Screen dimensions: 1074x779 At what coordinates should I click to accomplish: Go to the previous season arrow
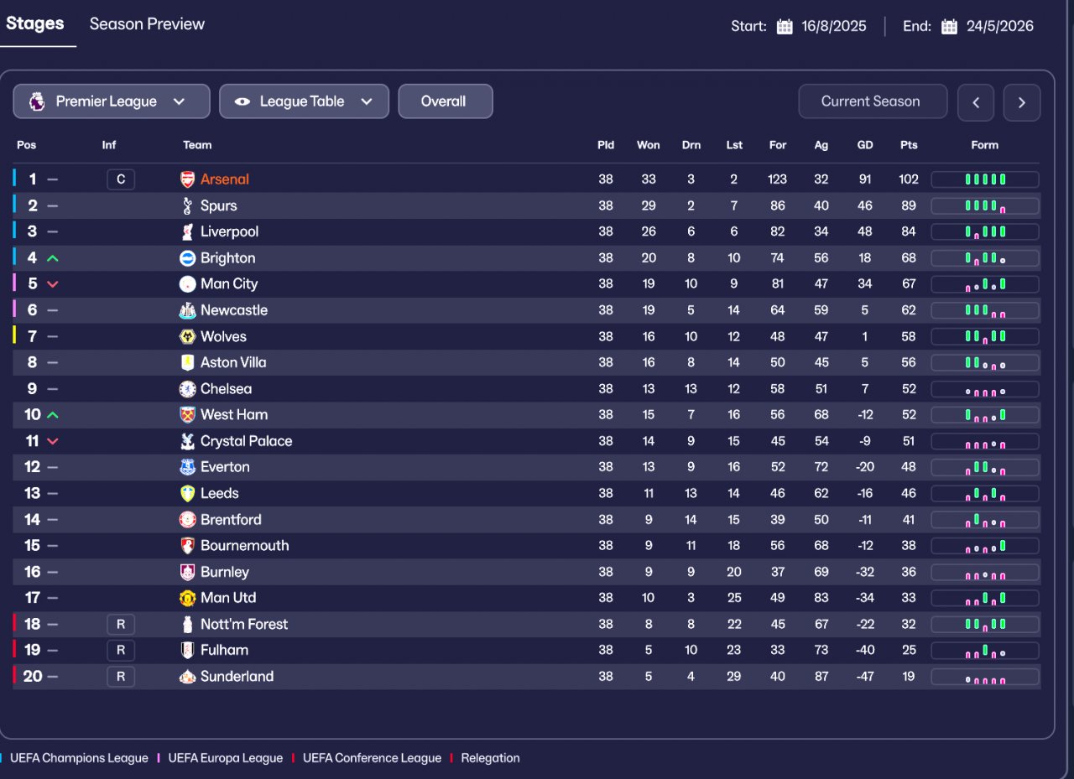coord(976,102)
